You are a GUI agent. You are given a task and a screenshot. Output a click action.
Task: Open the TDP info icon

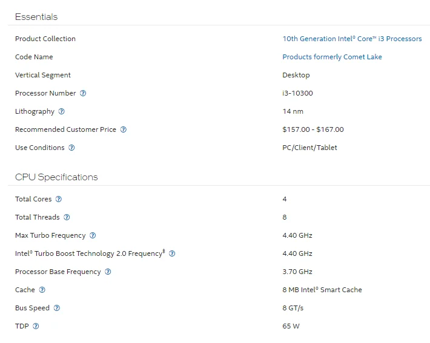tap(36, 326)
